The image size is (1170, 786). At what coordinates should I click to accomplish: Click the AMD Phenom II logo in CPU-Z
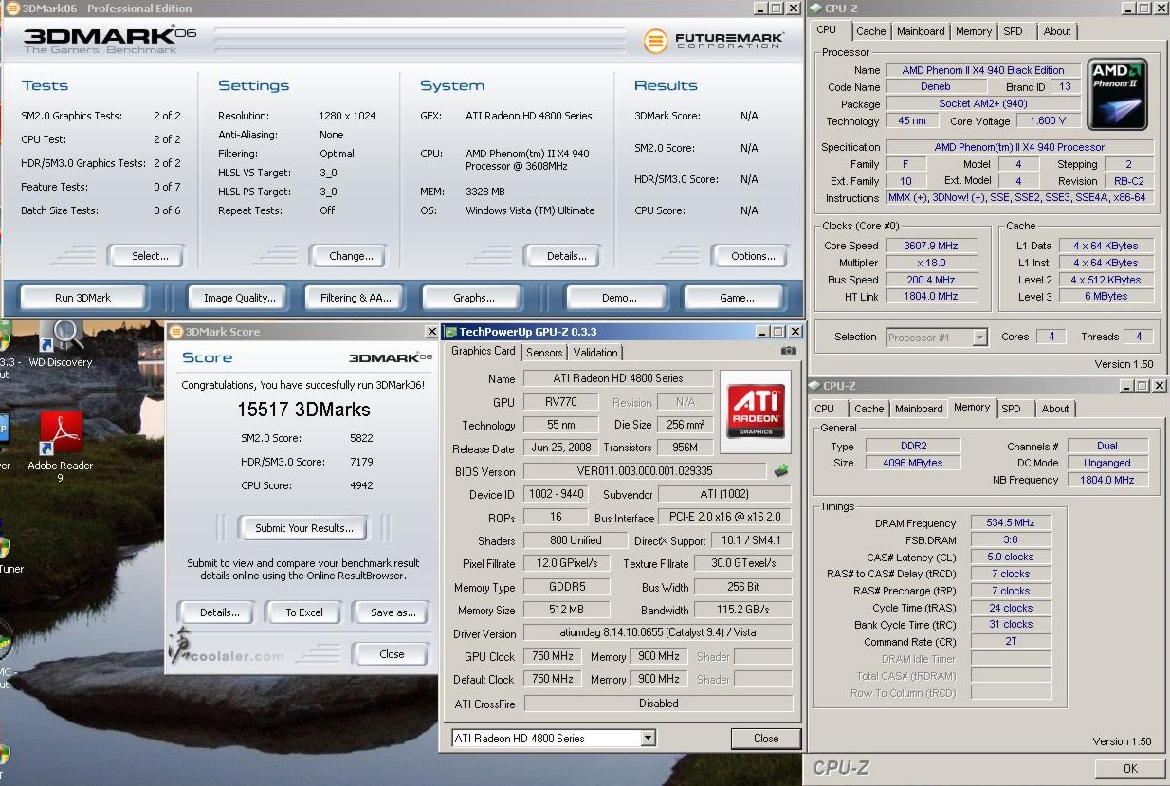pos(1118,94)
